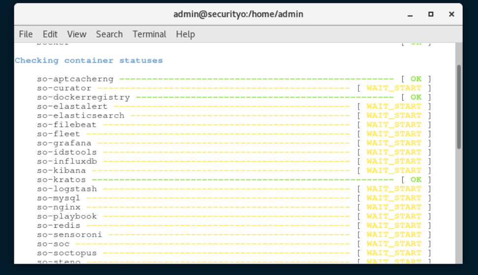Click the terminal vertical scrollbar thumb
The image size is (478, 275).
(x=459, y=107)
